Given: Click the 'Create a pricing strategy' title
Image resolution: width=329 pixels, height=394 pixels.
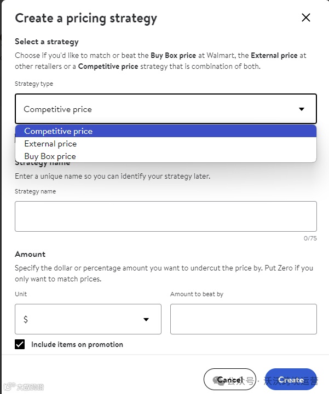Looking at the screenshot, I should click(86, 18).
